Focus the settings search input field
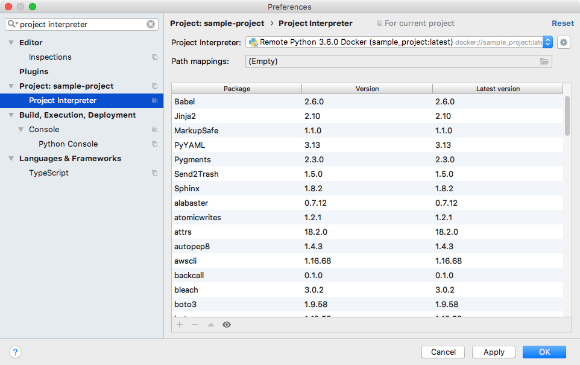The width and height of the screenshot is (580, 365). pos(81,24)
